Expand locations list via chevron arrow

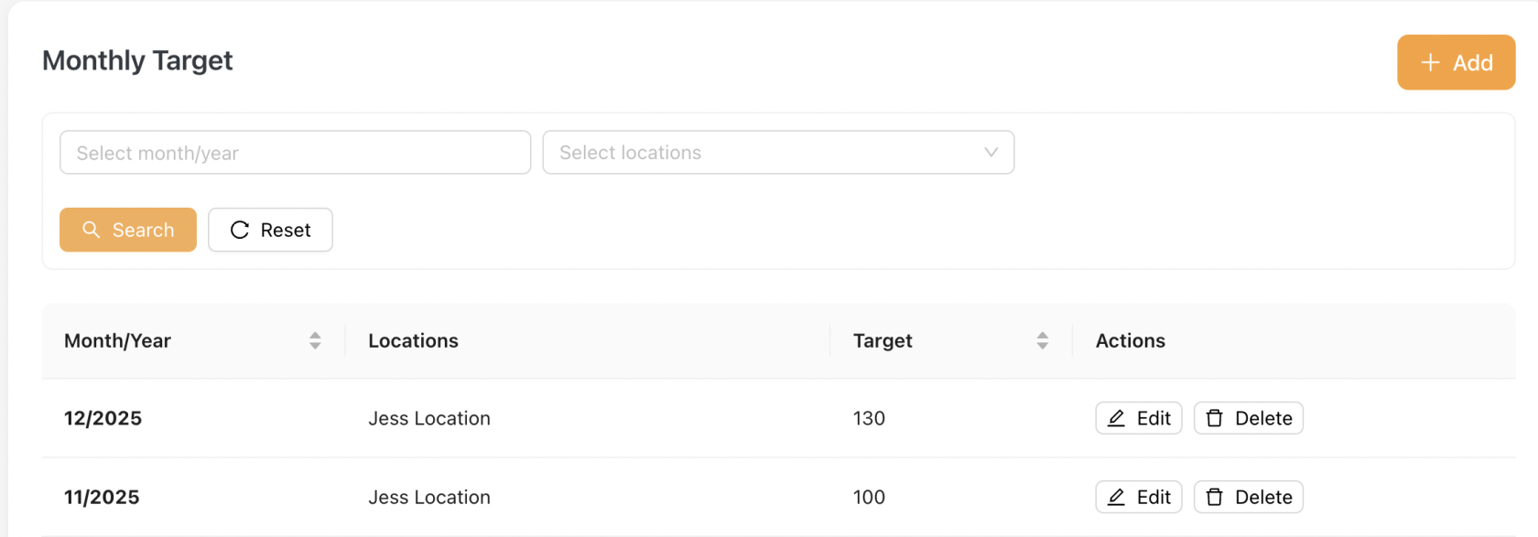[x=991, y=153]
